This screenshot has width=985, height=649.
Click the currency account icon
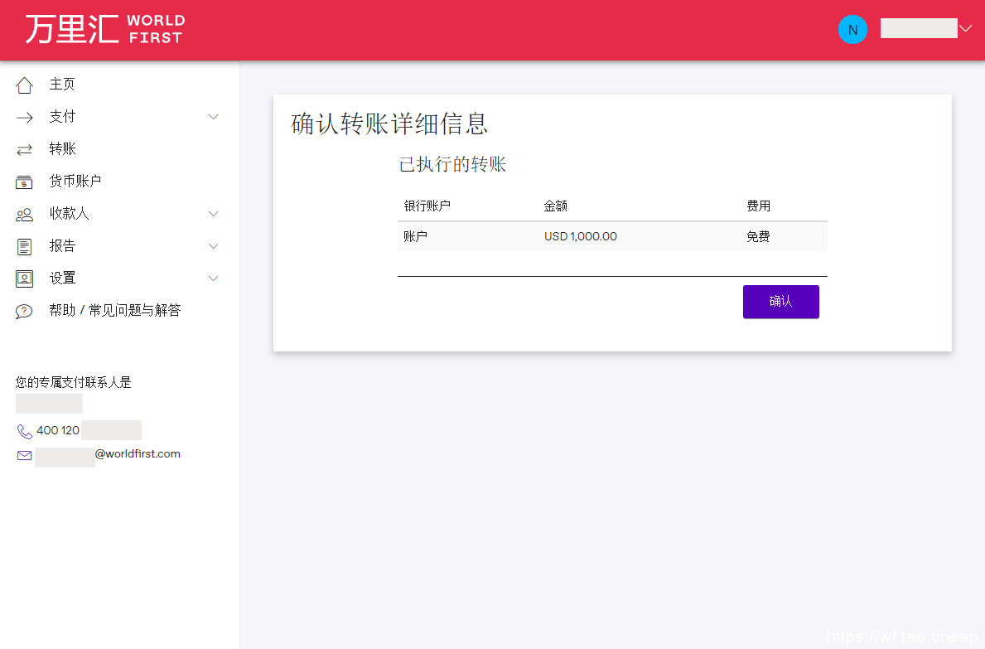pos(24,182)
